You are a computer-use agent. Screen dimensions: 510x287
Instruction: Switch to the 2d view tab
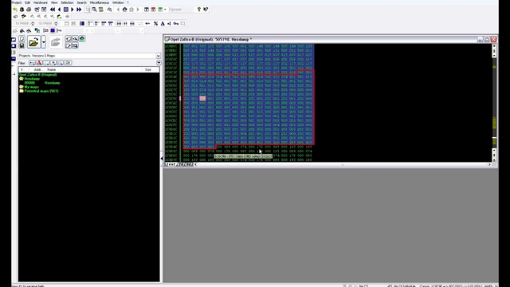tap(181, 164)
